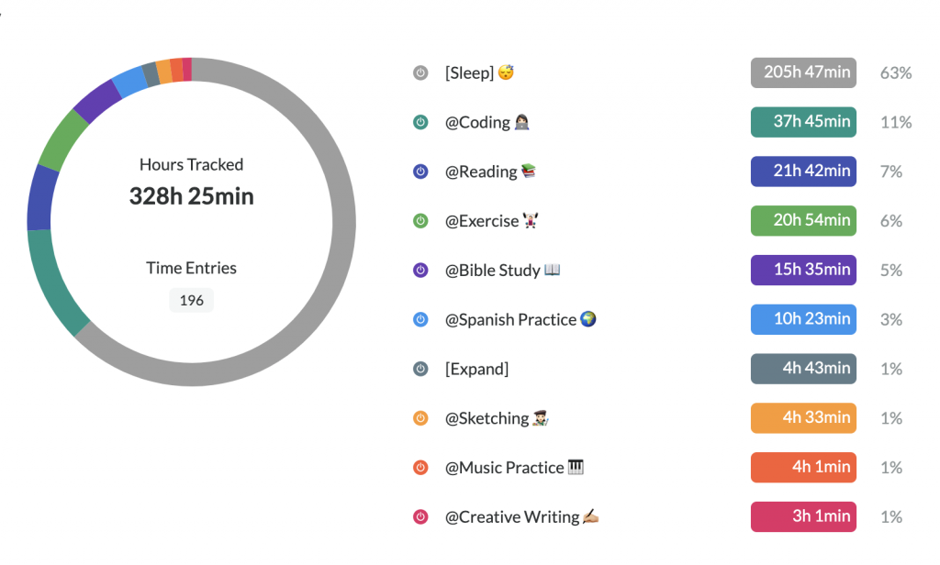Click the 196 time entries count

[191, 300]
